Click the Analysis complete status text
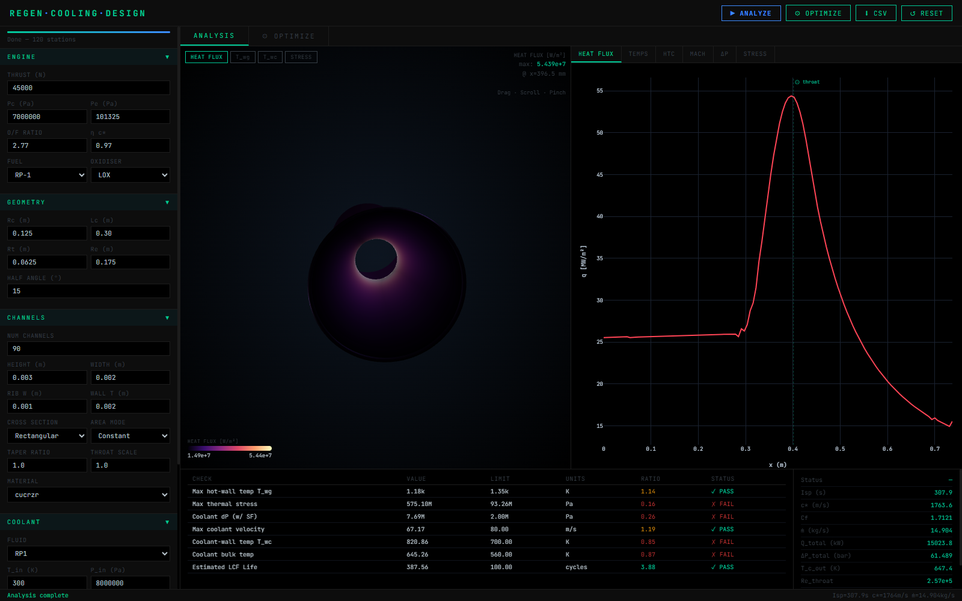 (x=38, y=596)
